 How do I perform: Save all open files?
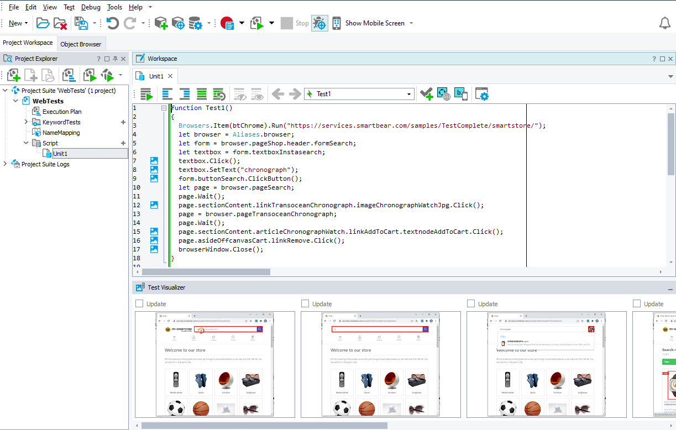(82, 23)
